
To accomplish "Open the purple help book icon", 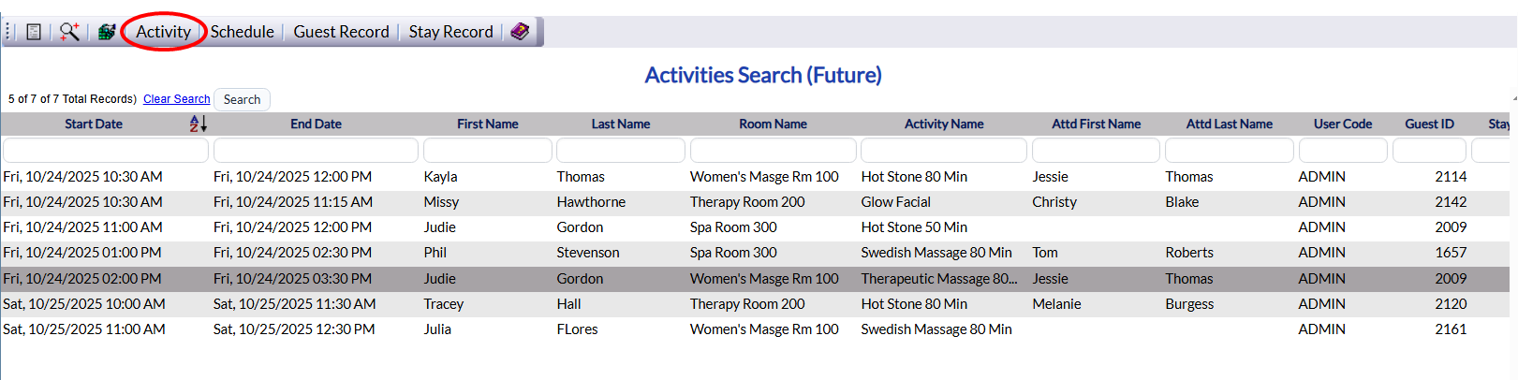I will (x=520, y=32).
